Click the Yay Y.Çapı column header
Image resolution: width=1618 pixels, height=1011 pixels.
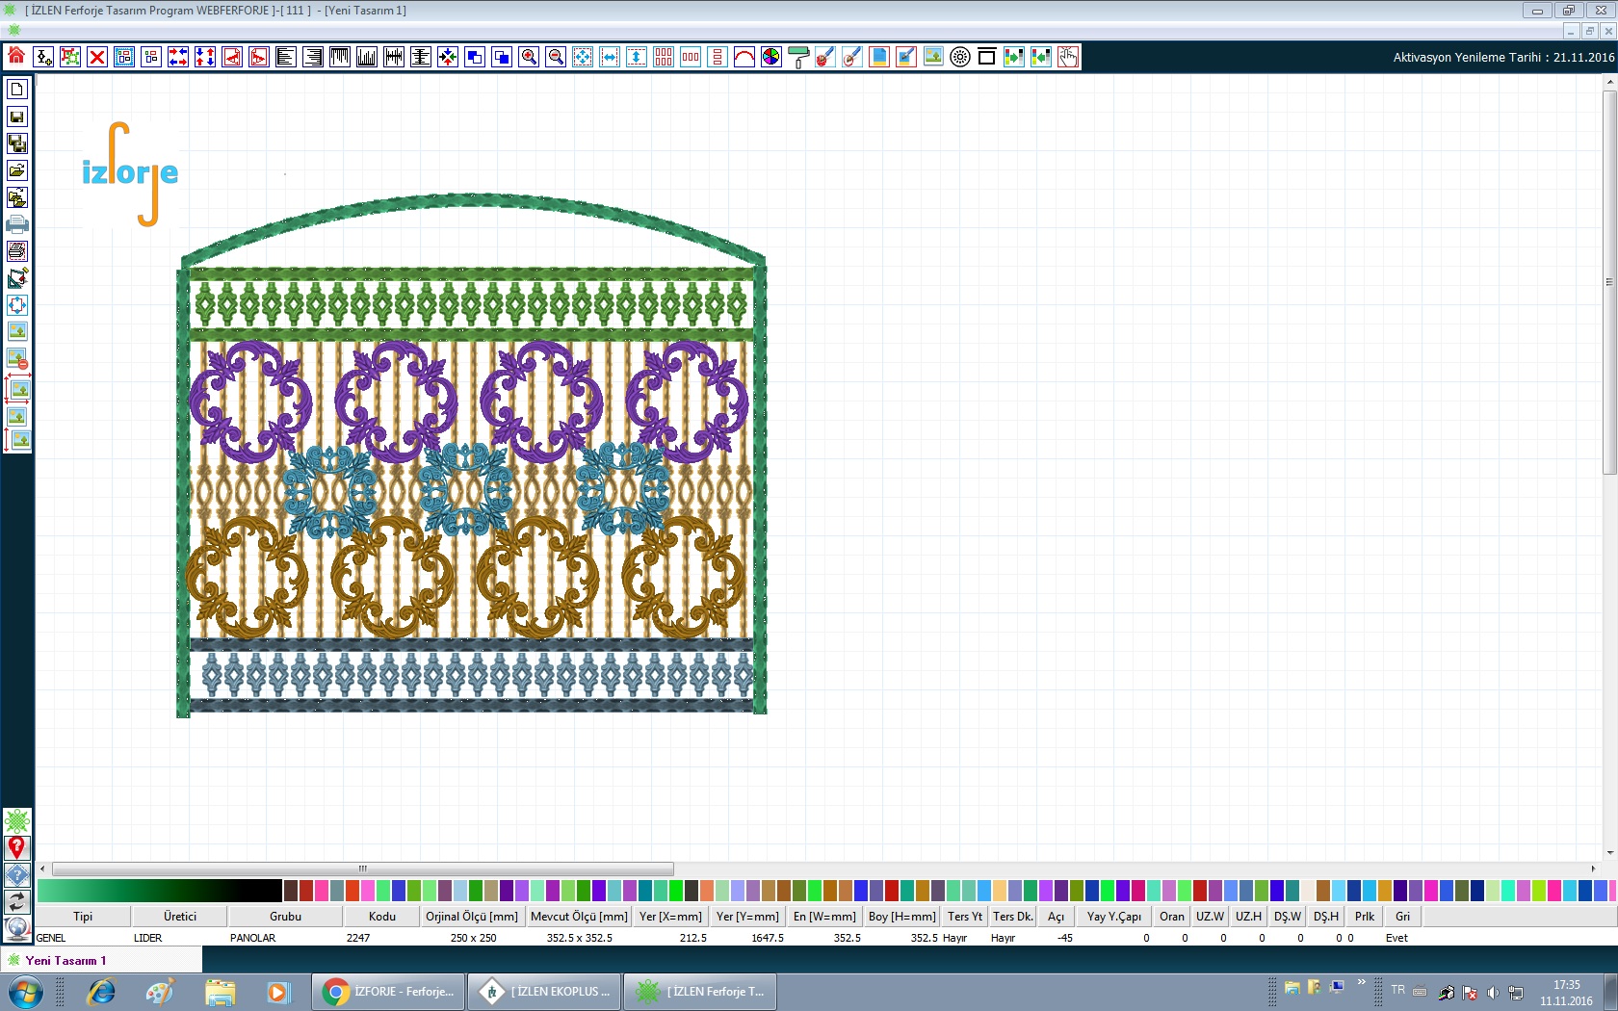1114,917
